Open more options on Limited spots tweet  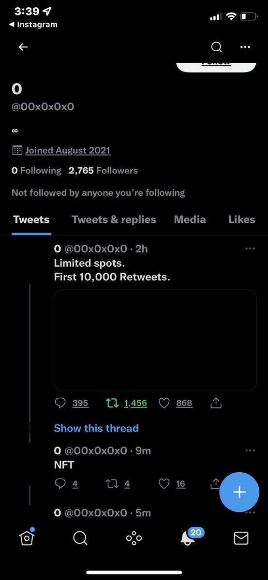[x=250, y=248]
